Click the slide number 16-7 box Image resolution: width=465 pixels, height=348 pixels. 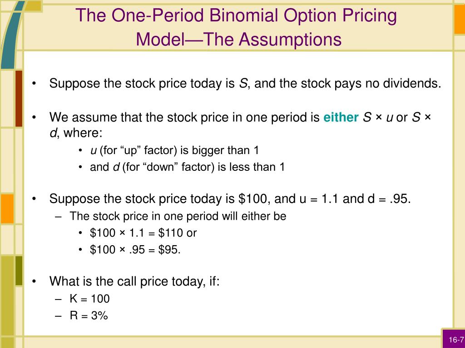[x=454, y=339]
